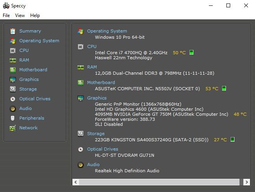Click the Summary clipboard icon in sidebar
This screenshot has height=192, width=255.
click(13, 31)
